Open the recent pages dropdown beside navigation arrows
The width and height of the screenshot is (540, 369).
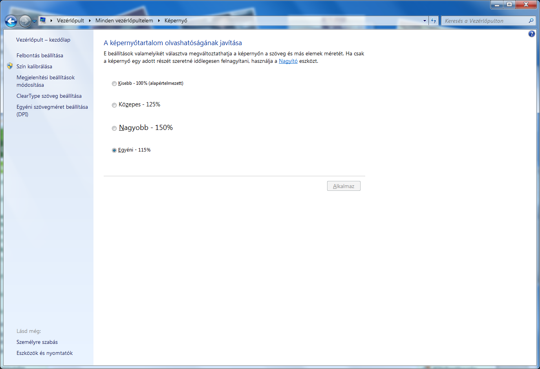pyautogui.click(x=34, y=21)
